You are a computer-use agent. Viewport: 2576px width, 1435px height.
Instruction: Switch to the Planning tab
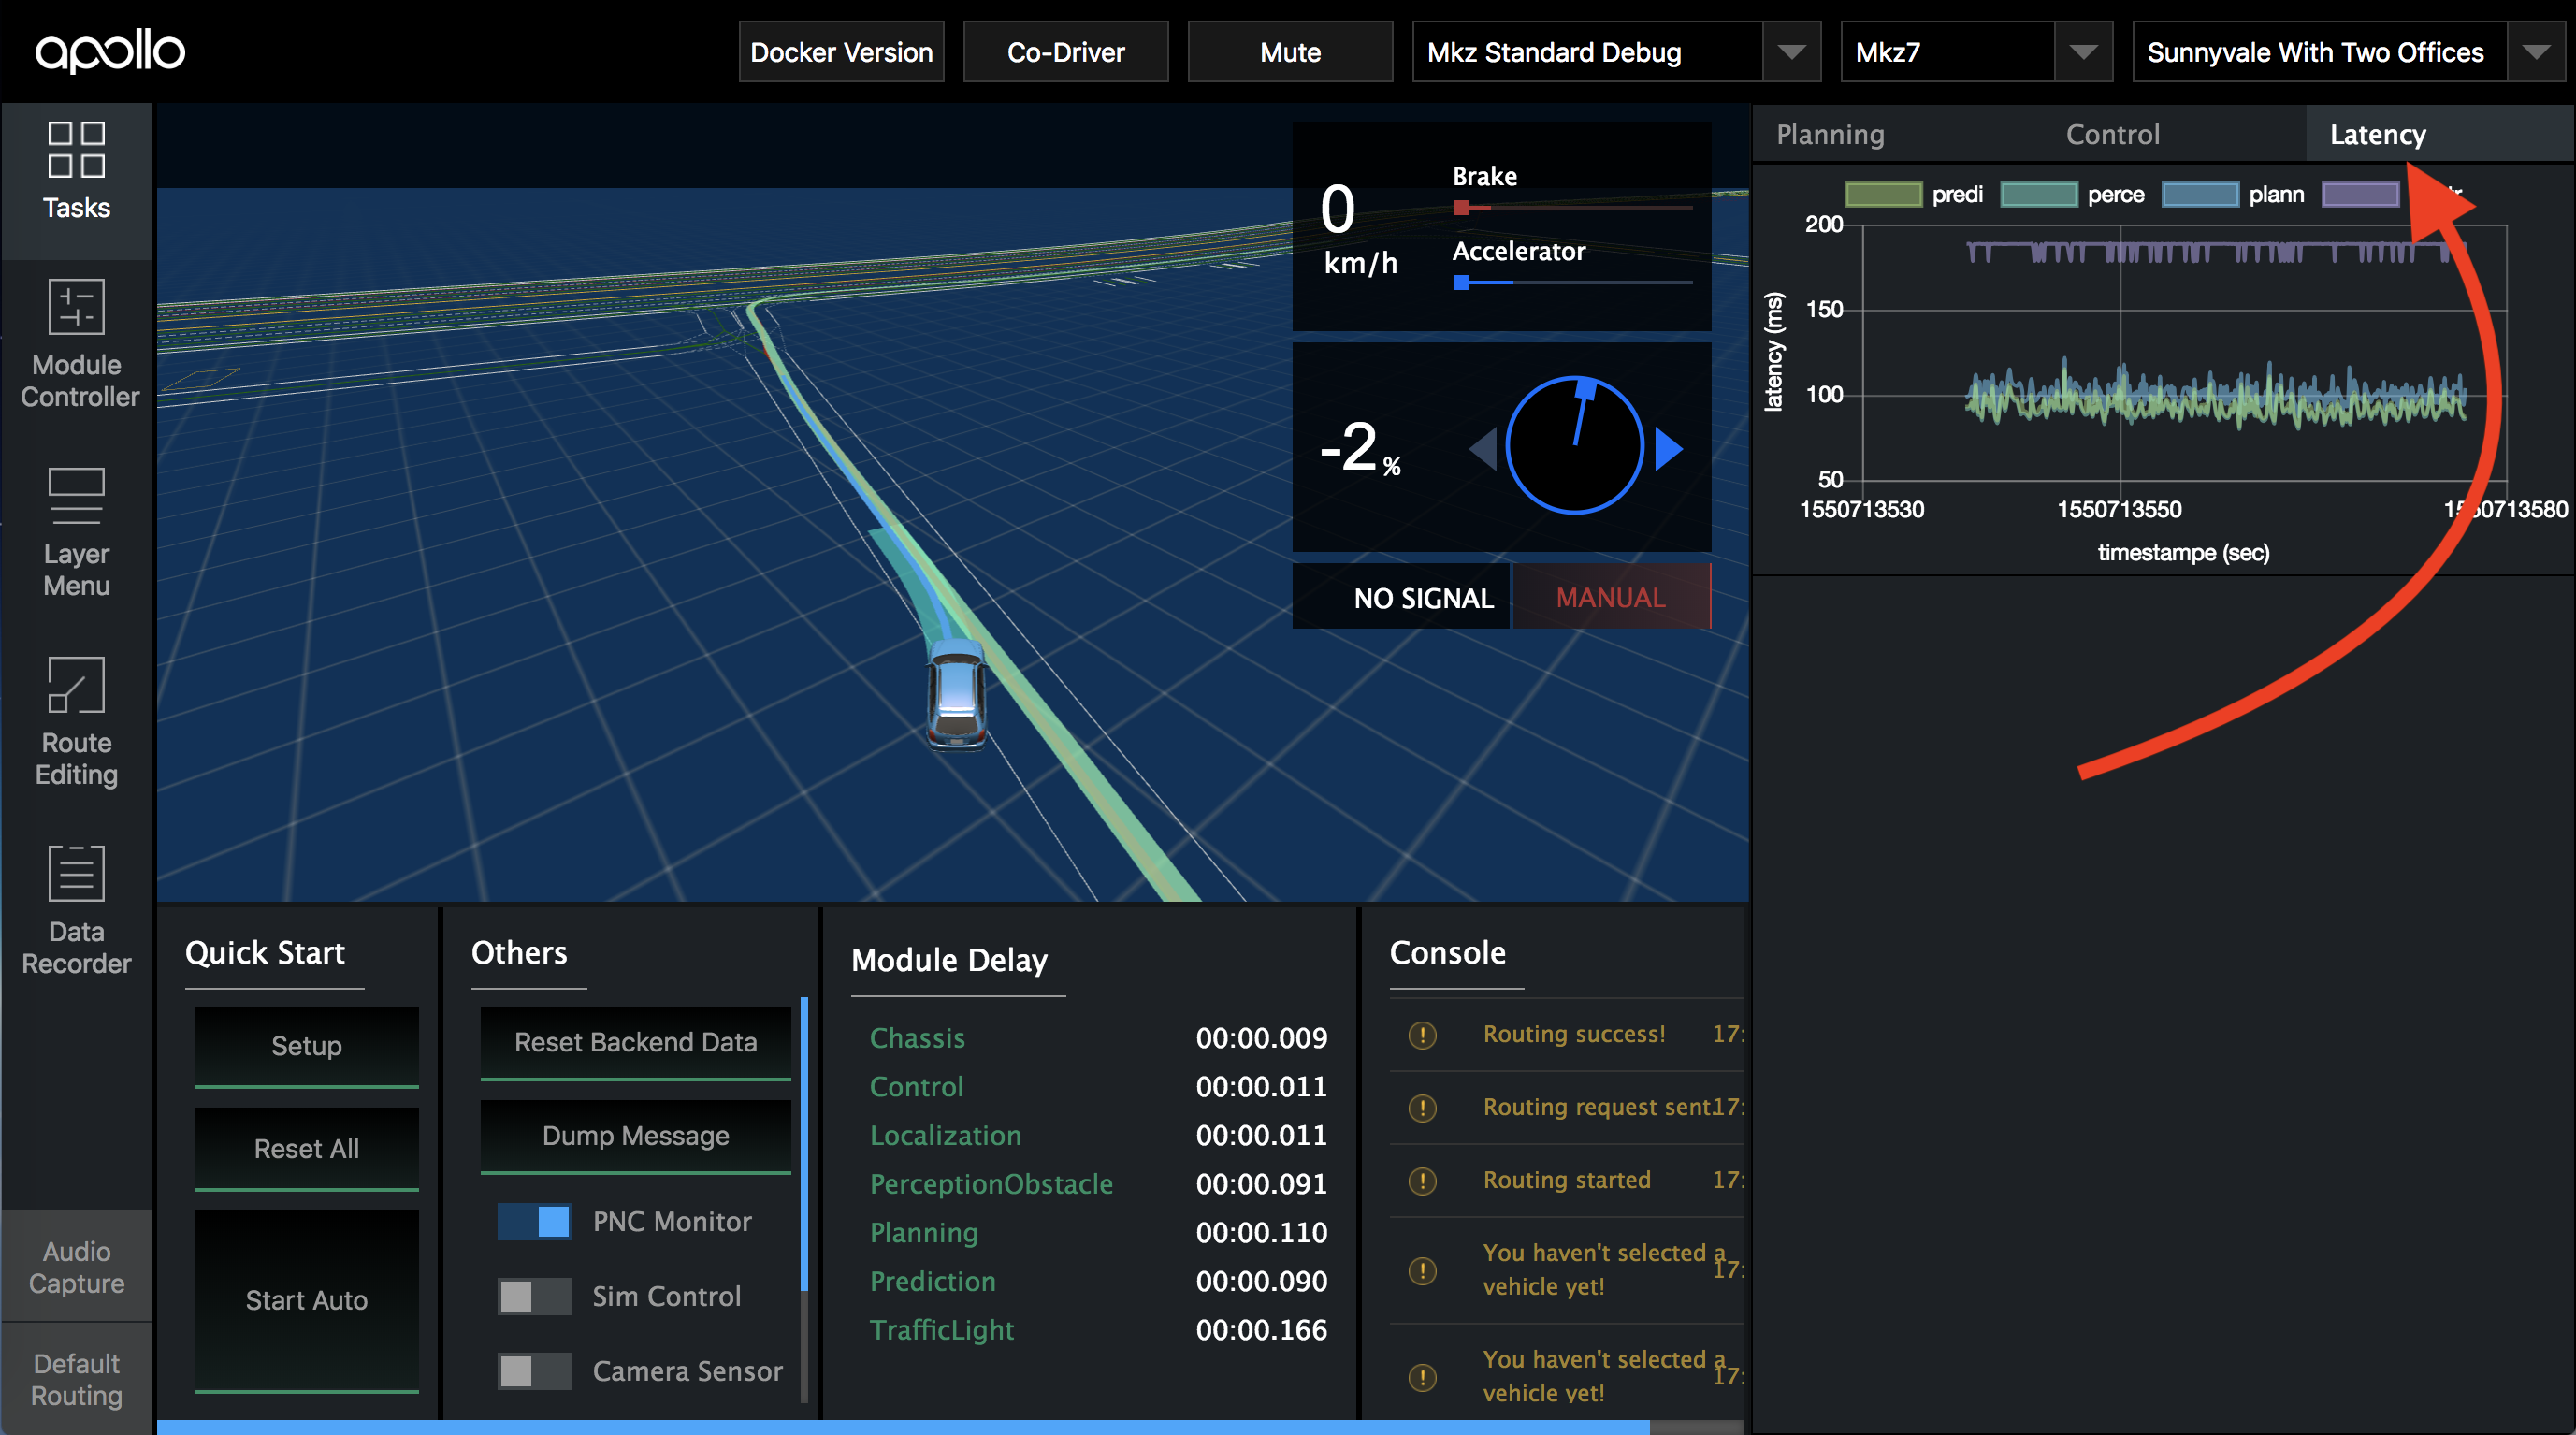[1830, 134]
